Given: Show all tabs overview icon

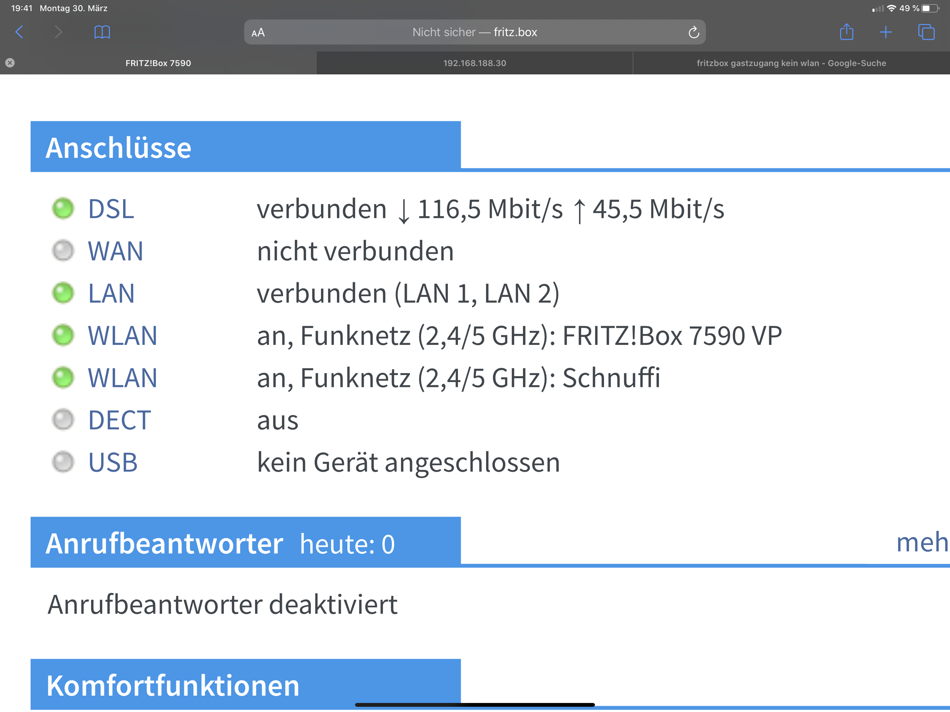Looking at the screenshot, I should click(x=926, y=32).
